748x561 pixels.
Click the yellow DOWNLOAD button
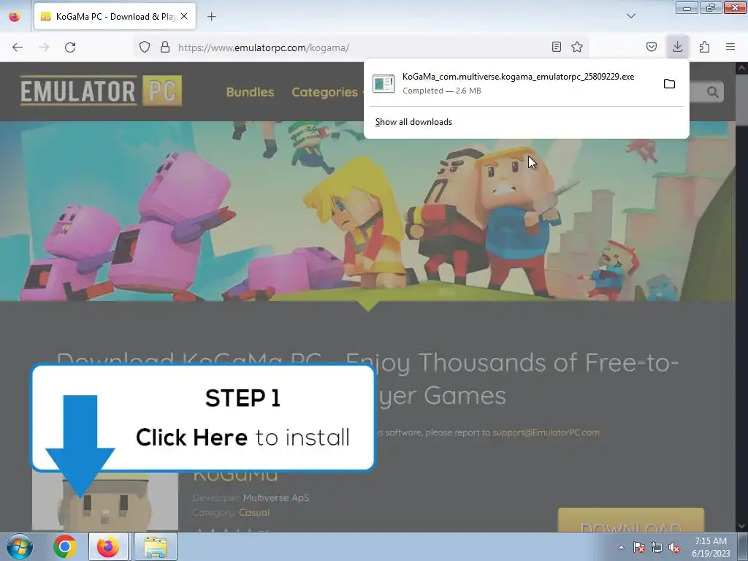pos(630,521)
